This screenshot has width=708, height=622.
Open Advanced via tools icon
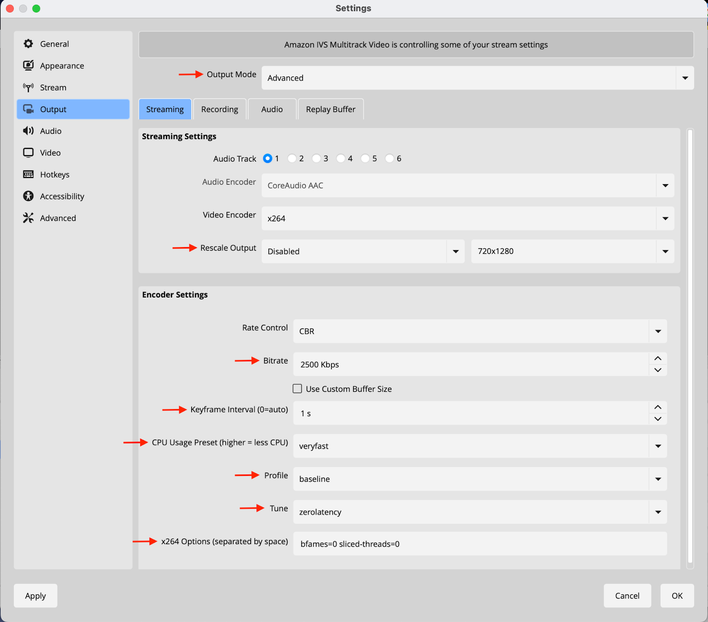click(x=28, y=218)
